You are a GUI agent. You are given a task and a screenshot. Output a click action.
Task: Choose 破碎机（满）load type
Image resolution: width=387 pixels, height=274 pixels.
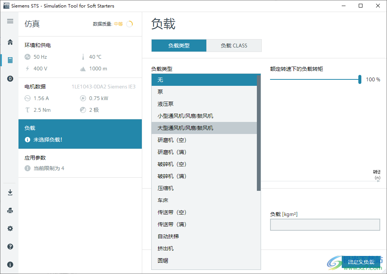tap(204, 176)
